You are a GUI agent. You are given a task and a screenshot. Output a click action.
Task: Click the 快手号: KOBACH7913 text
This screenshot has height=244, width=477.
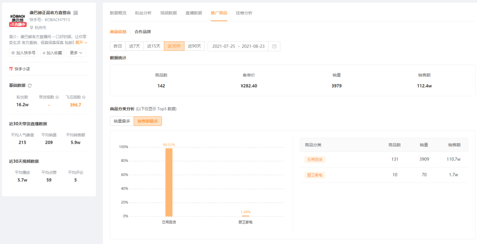[49, 20]
